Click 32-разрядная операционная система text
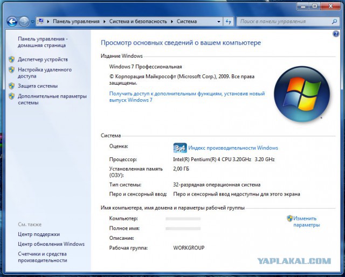This screenshot has height=277, width=345. [x=217, y=185]
